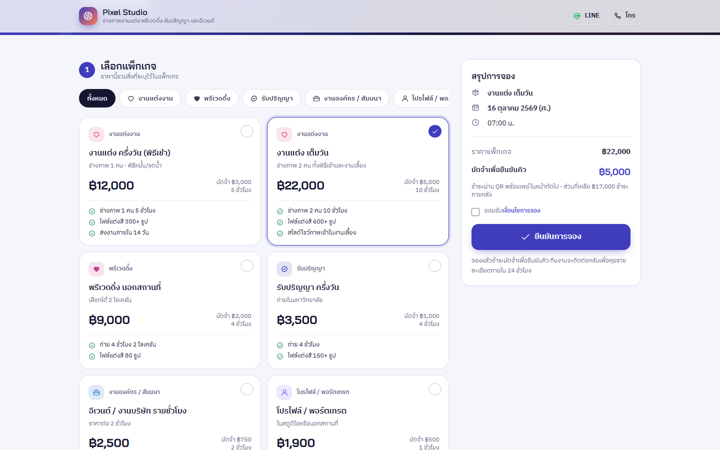Click badge icon on รับปริญญา ครึ่งวัน card
The image size is (720, 450).
click(x=284, y=269)
